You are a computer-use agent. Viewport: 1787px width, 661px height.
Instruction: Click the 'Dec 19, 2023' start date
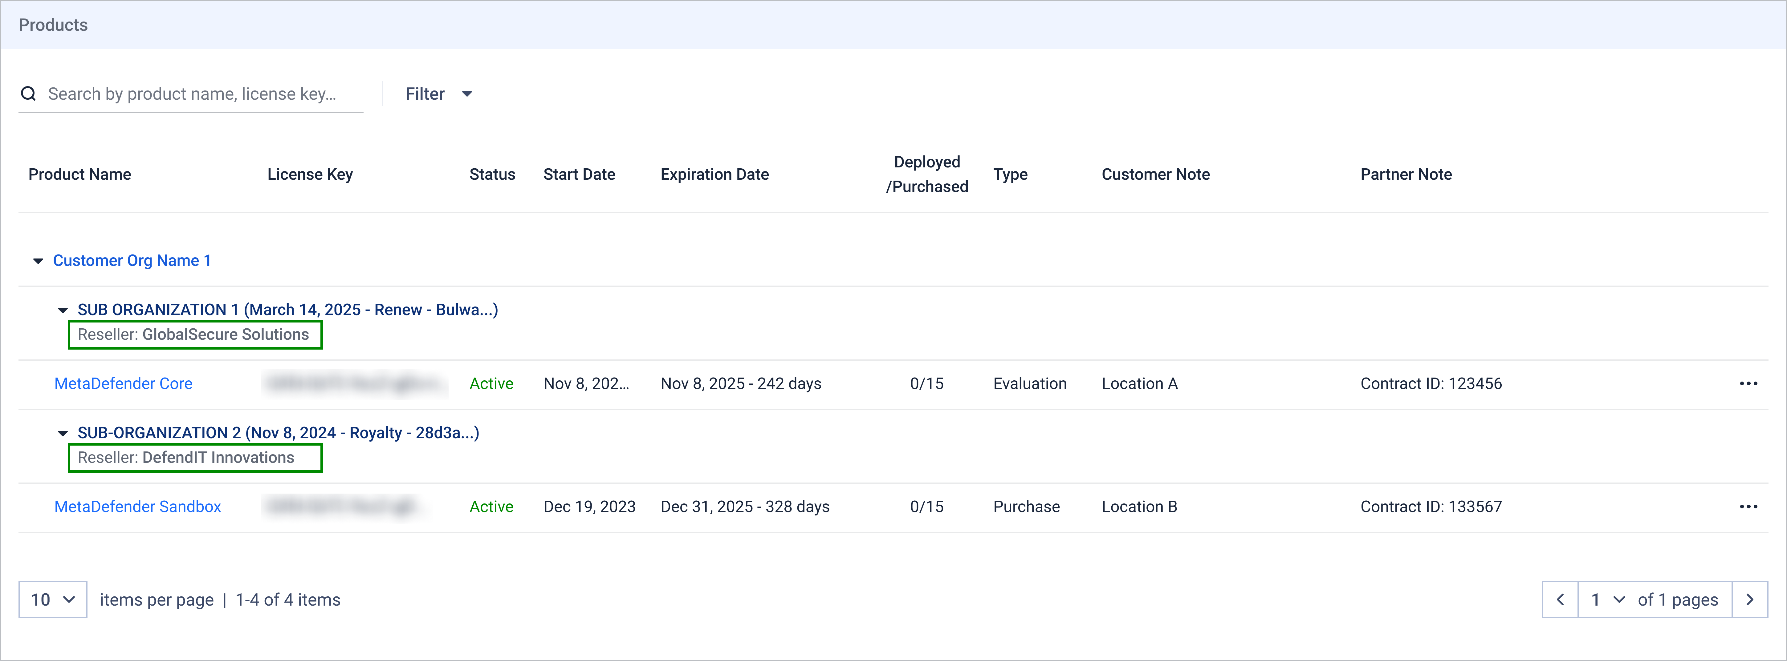click(x=589, y=507)
